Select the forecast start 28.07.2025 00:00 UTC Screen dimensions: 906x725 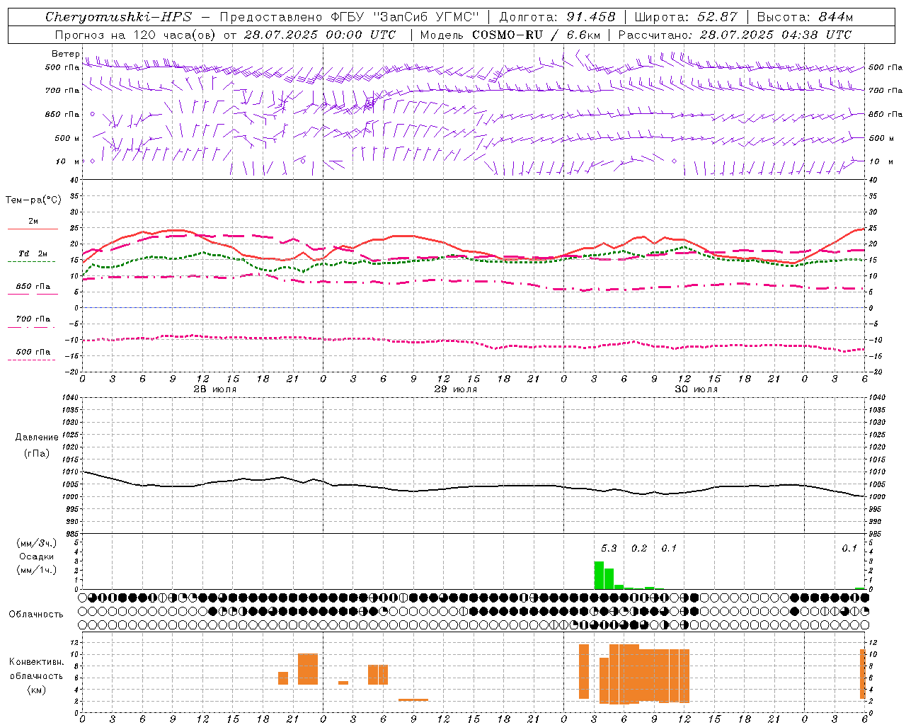pos(320,35)
